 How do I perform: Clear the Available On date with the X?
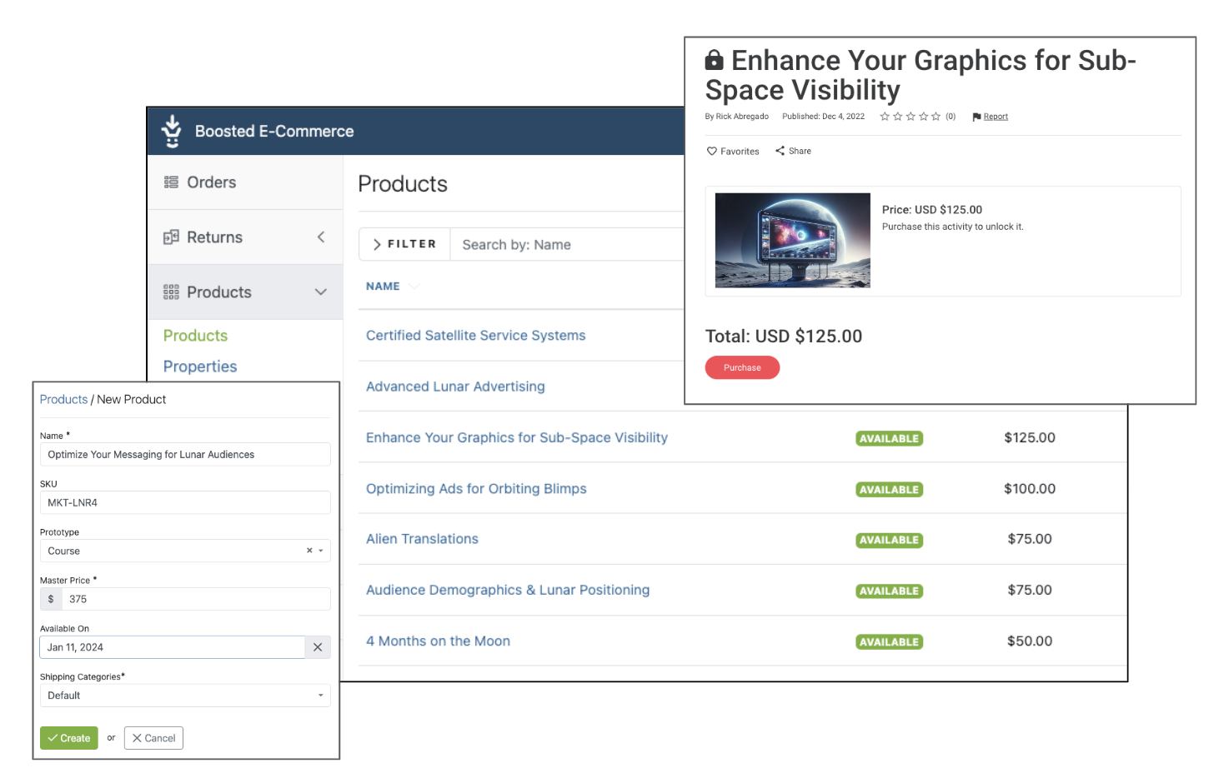point(318,647)
